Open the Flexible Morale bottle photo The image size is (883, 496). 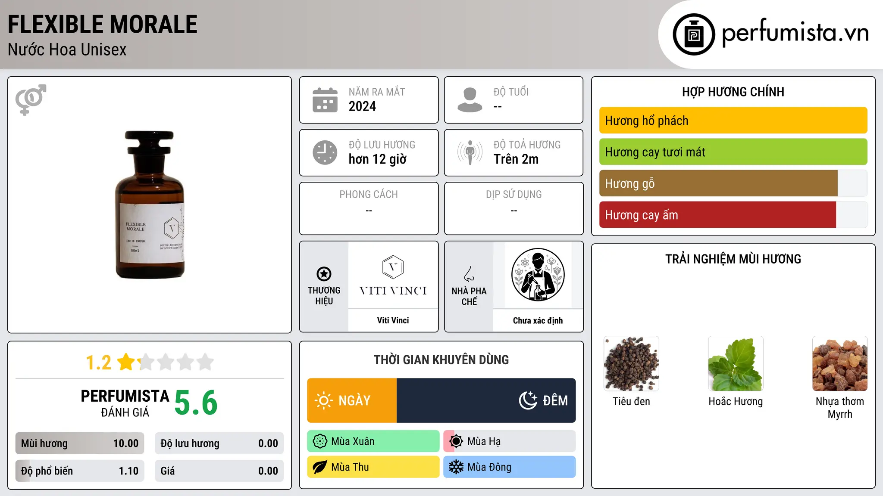(x=150, y=205)
